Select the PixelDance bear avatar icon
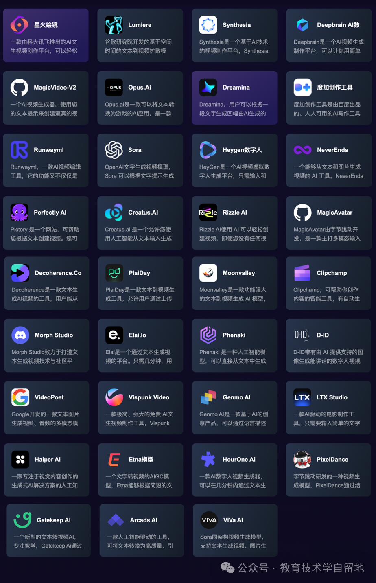Viewport: 376px width, 583px height. [302, 460]
